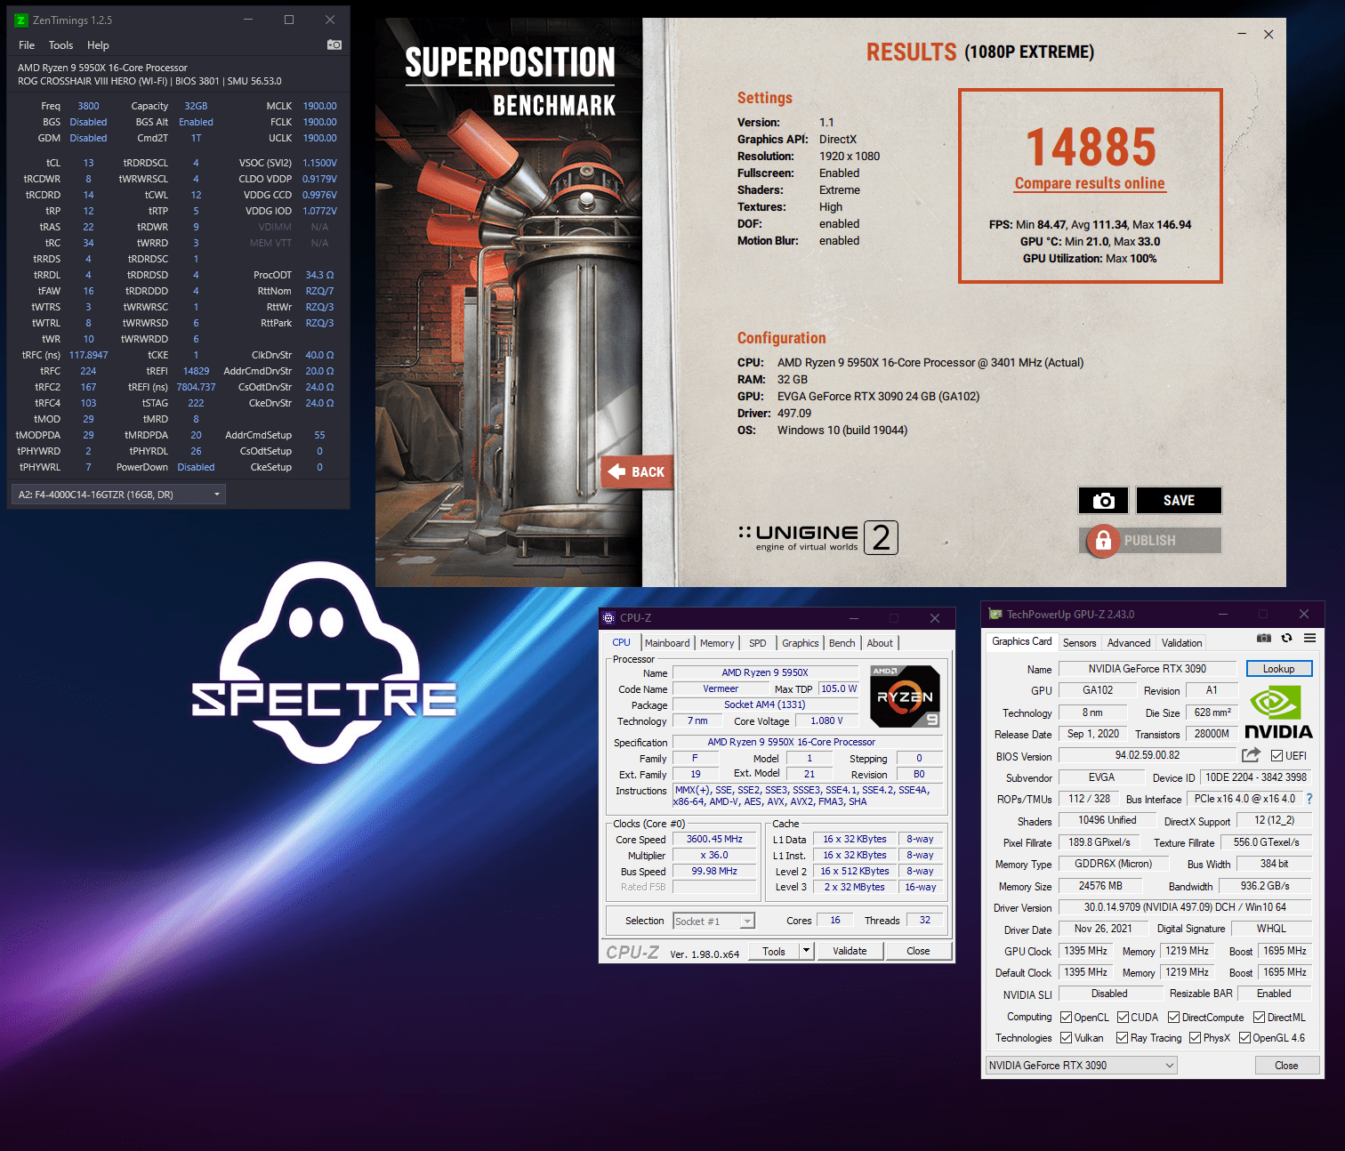
Task: Switch to the CPU-Z Mainboard tab
Action: click(667, 643)
